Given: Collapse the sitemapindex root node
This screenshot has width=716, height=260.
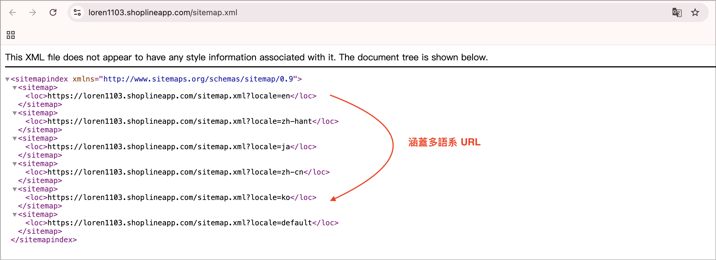Looking at the screenshot, I should tap(7, 80).
